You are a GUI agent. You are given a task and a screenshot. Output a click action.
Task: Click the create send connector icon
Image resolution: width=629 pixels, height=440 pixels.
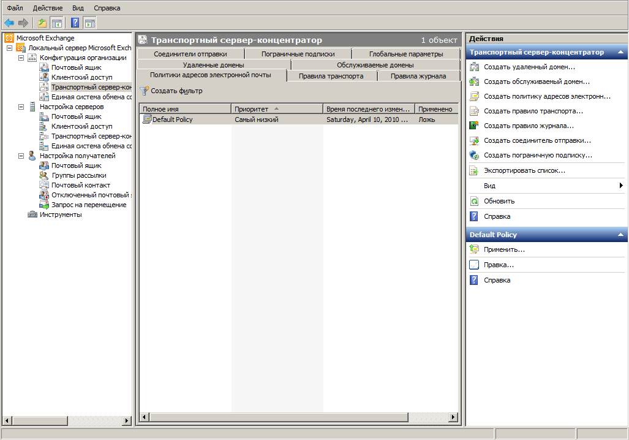474,140
